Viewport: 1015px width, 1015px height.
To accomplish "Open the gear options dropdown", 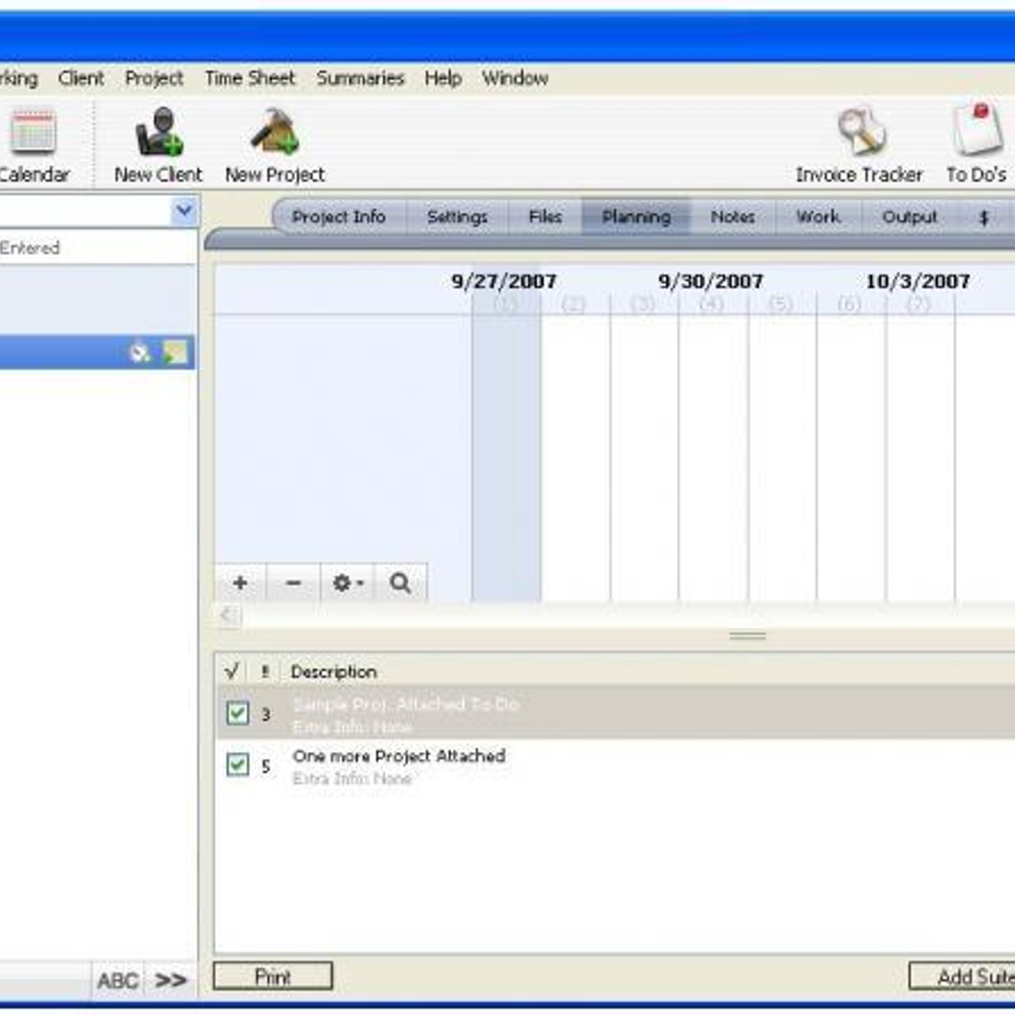I will click(348, 583).
